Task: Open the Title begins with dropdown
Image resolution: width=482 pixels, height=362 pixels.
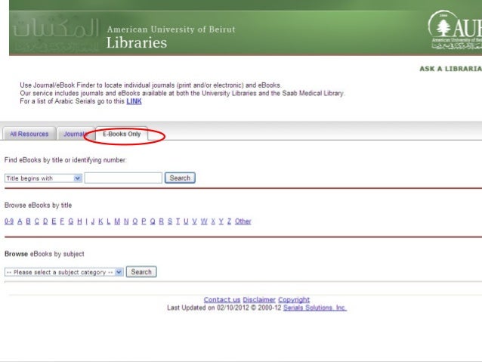Action: tap(43, 178)
